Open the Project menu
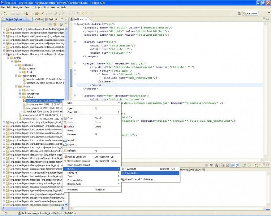Screen dimensions: 271x216 tap(38, 8)
